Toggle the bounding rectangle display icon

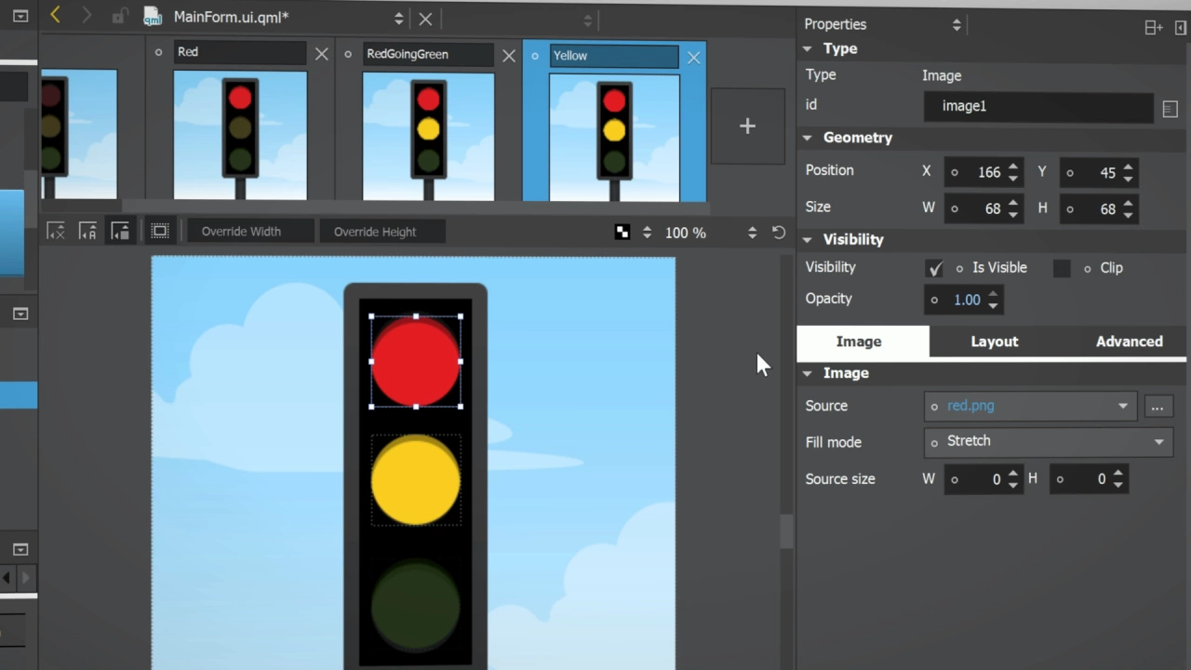[x=160, y=231]
